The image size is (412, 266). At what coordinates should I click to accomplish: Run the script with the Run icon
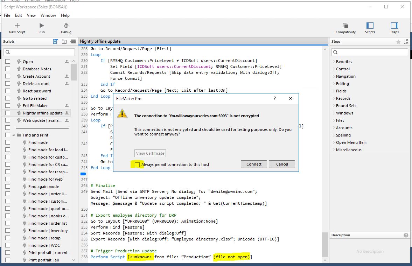click(42, 26)
